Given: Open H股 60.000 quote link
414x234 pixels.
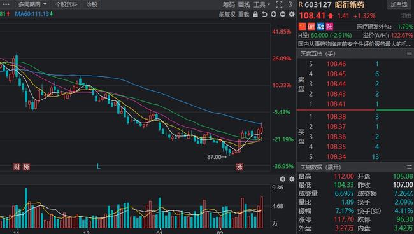Looking at the screenshot, I should tap(325, 36).
